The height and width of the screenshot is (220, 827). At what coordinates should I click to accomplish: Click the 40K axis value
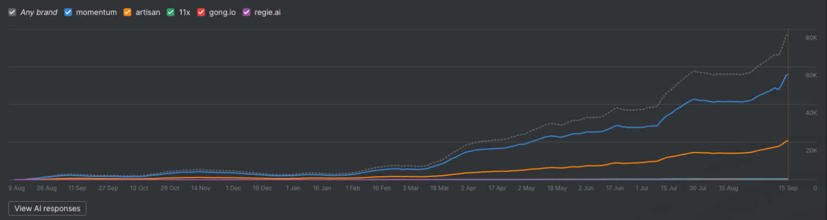coord(811,113)
